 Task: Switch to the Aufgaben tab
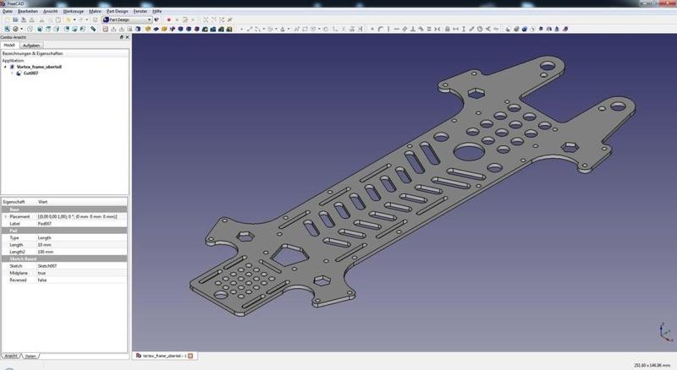[30, 45]
